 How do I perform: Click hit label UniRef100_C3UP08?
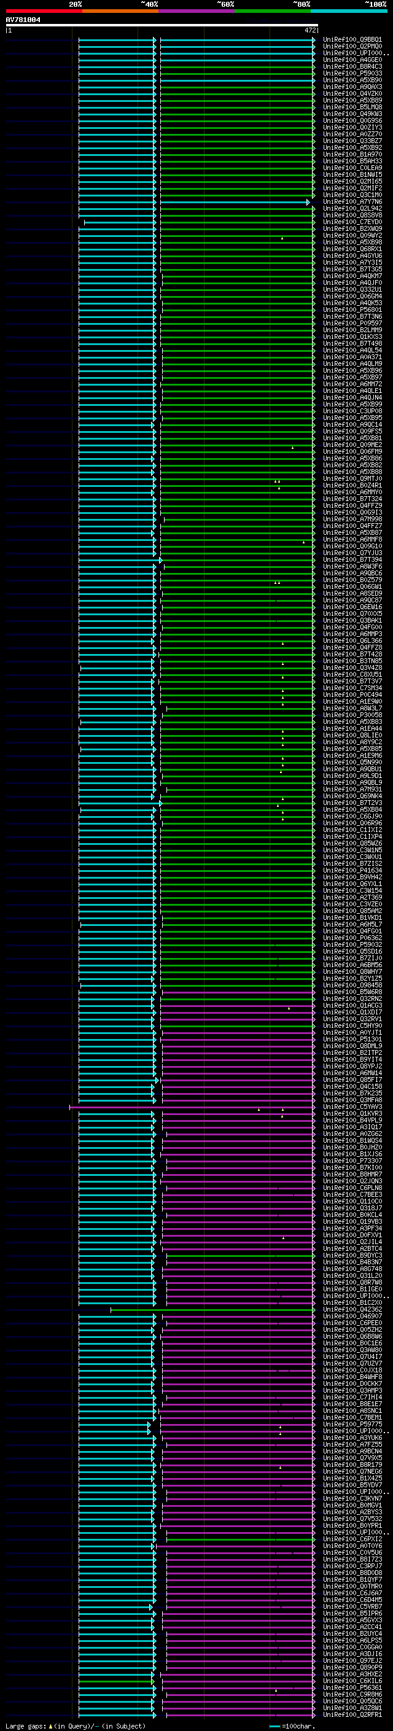(x=352, y=411)
